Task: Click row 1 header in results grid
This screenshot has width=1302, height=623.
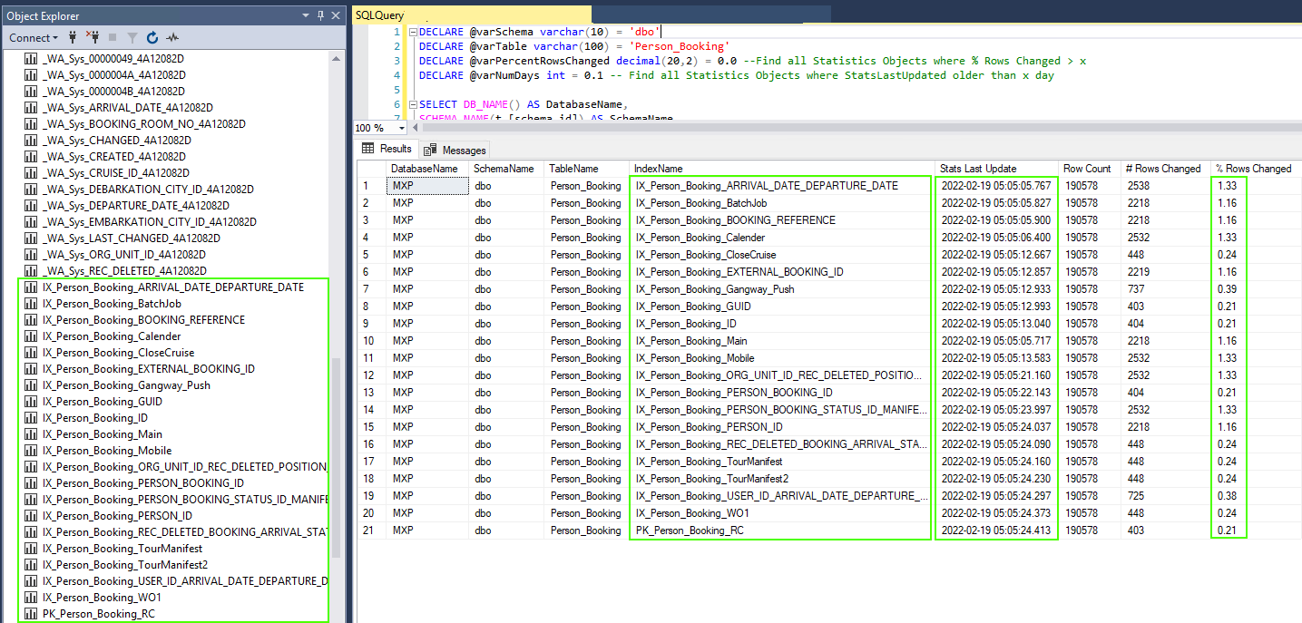Action: [371, 186]
